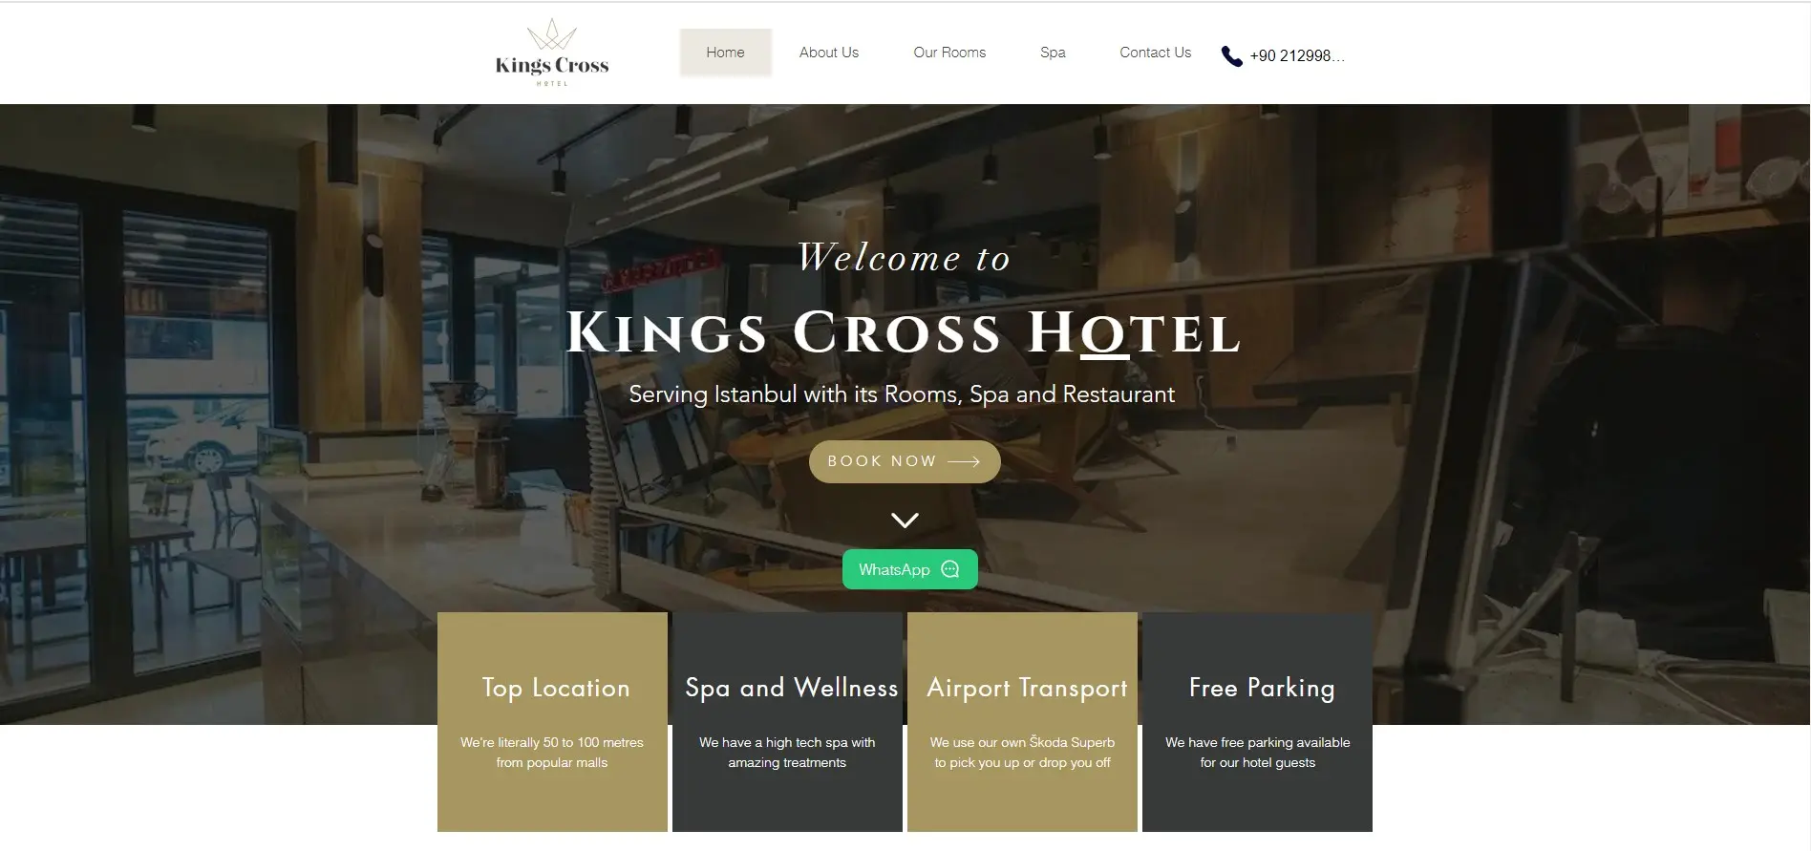Screen dimensions: 1811x851
Task: Click the Škoda Superb pickup description
Action: [x=1022, y=753]
